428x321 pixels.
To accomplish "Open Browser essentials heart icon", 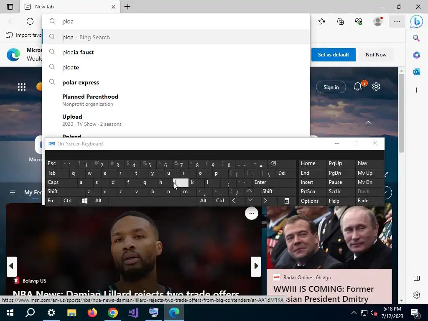I will (x=359, y=21).
